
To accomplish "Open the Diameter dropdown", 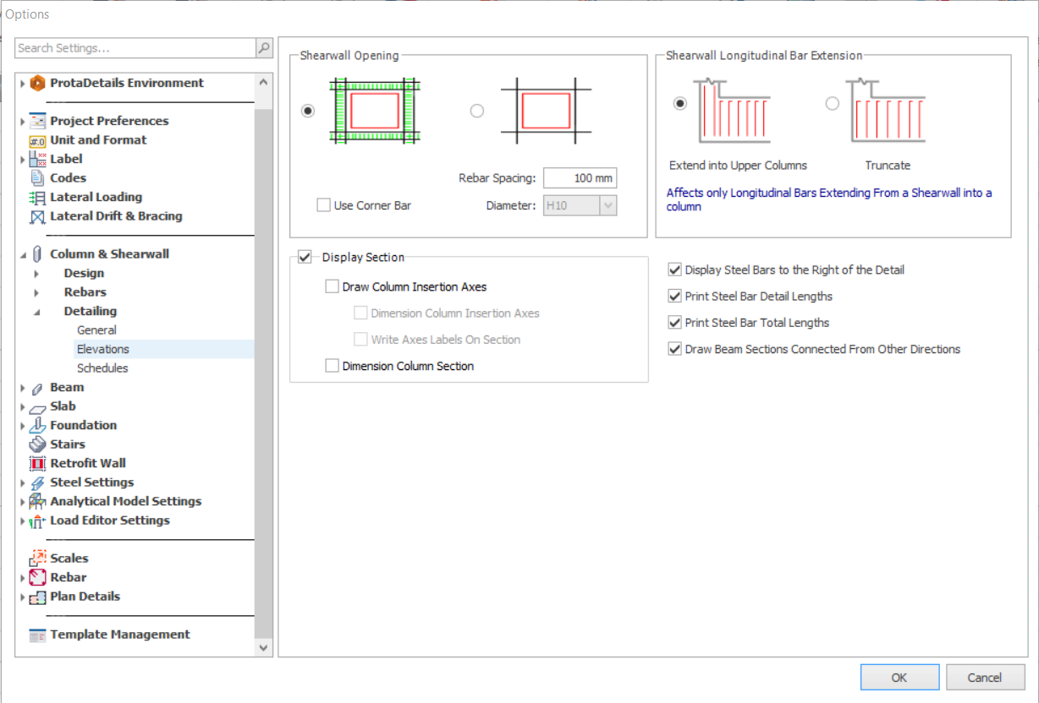I will point(607,205).
